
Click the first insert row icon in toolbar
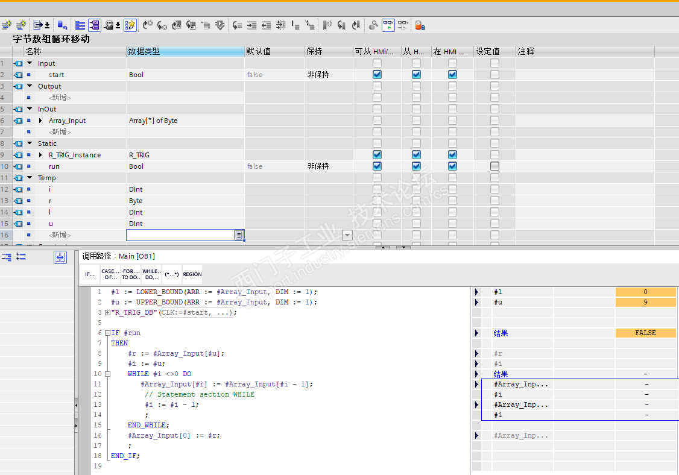pyautogui.click(x=7, y=25)
